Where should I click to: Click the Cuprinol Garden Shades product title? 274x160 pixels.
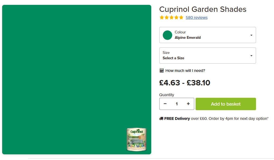[203, 9]
